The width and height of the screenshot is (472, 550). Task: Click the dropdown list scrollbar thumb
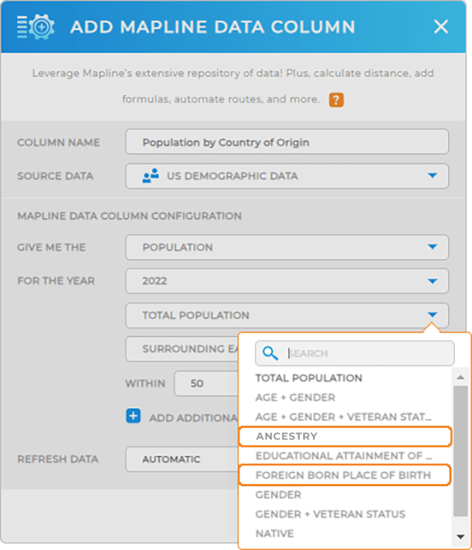click(x=461, y=451)
